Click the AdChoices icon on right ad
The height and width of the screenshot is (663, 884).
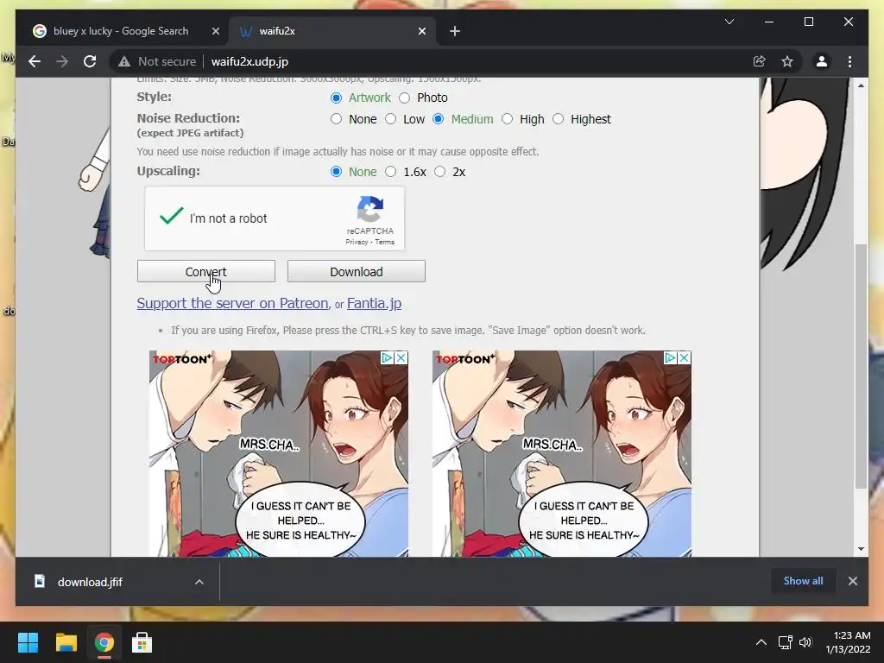(670, 357)
